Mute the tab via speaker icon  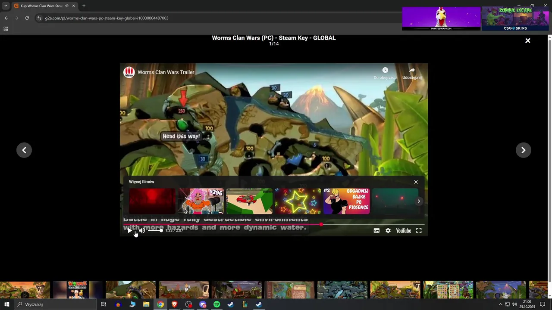[x=66, y=6]
